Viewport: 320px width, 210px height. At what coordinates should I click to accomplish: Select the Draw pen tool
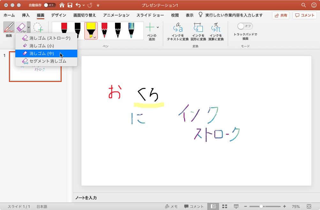click(9, 28)
